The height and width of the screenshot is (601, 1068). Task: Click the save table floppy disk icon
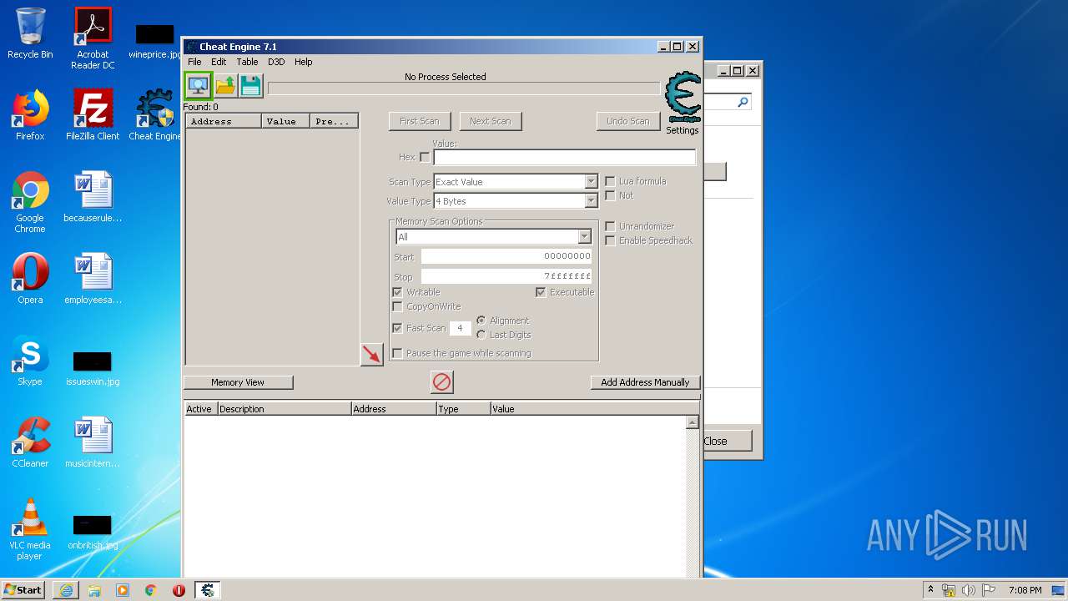pos(250,86)
